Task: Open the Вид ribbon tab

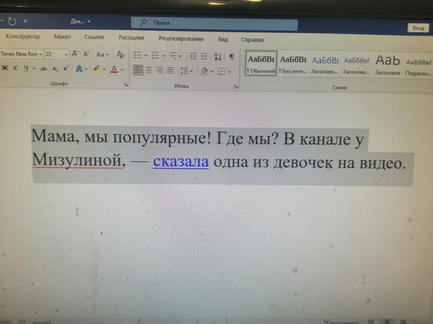Action: [223, 40]
